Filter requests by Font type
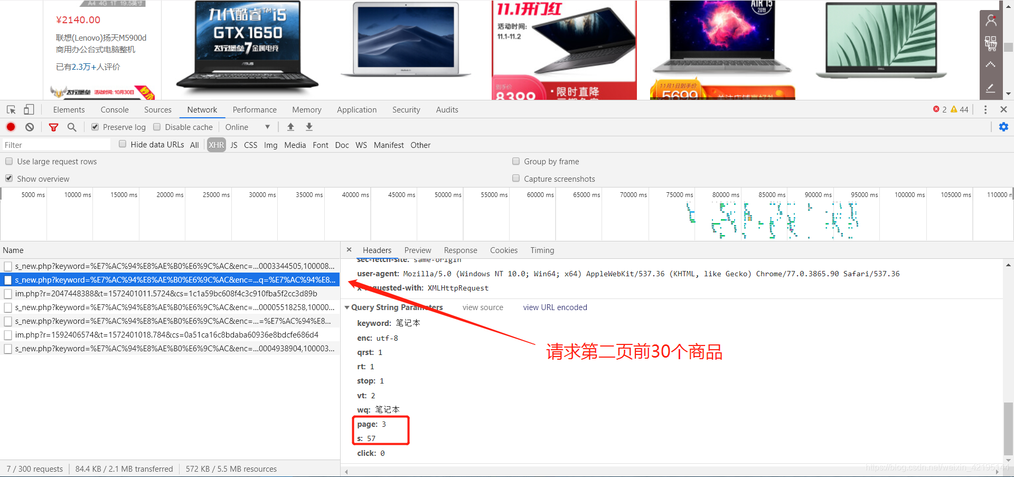 pos(321,145)
